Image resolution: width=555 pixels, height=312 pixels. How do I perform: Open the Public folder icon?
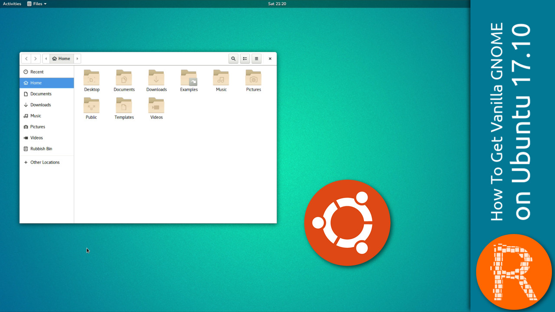pyautogui.click(x=91, y=105)
